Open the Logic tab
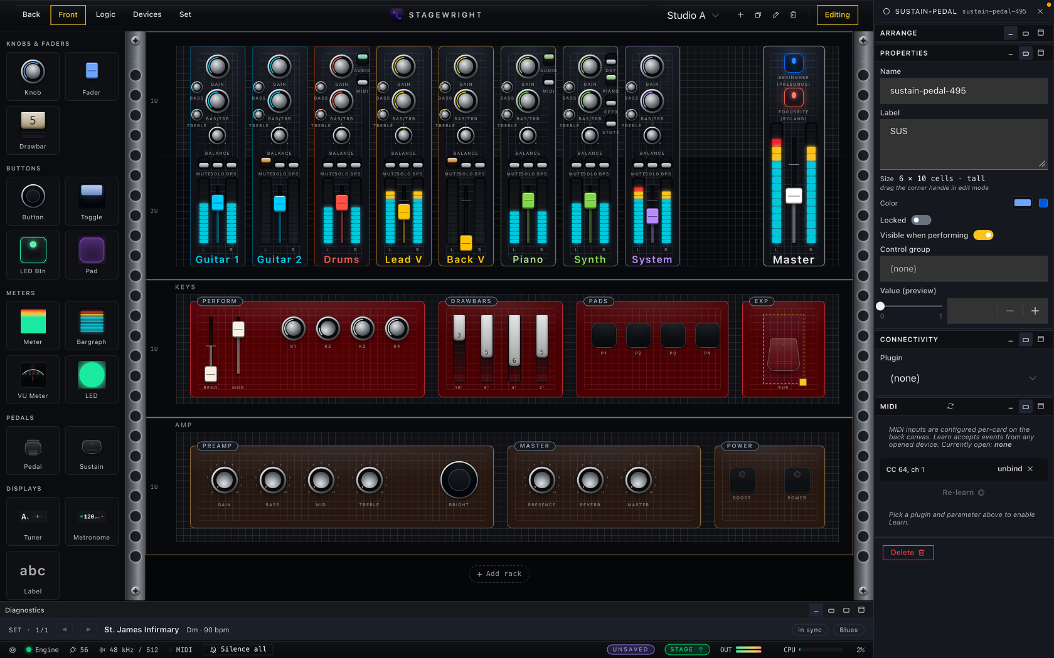Screen dimensions: 1054x658 pyautogui.click(x=105, y=14)
